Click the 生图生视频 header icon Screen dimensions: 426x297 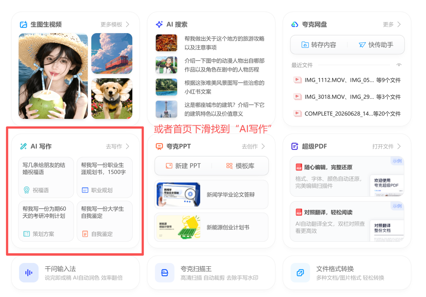pyautogui.click(x=23, y=24)
